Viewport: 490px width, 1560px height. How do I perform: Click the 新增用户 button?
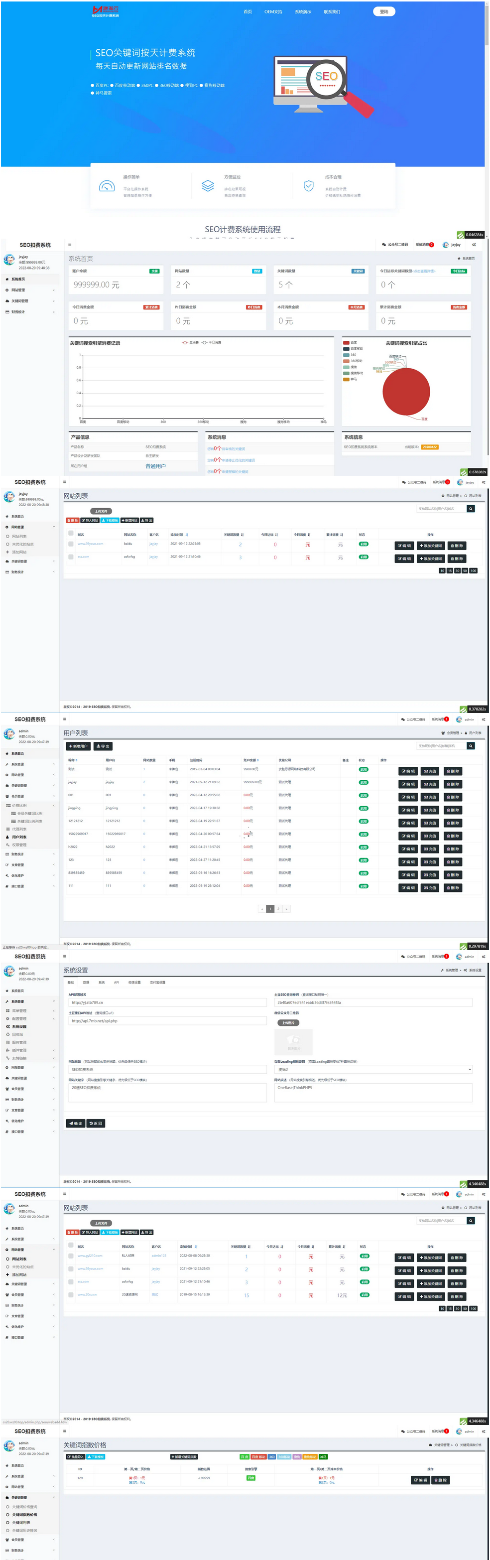pyautogui.click(x=78, y=746)
